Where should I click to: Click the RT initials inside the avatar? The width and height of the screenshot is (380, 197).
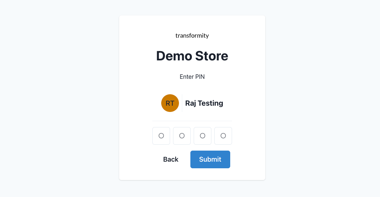tap(170, 103)
